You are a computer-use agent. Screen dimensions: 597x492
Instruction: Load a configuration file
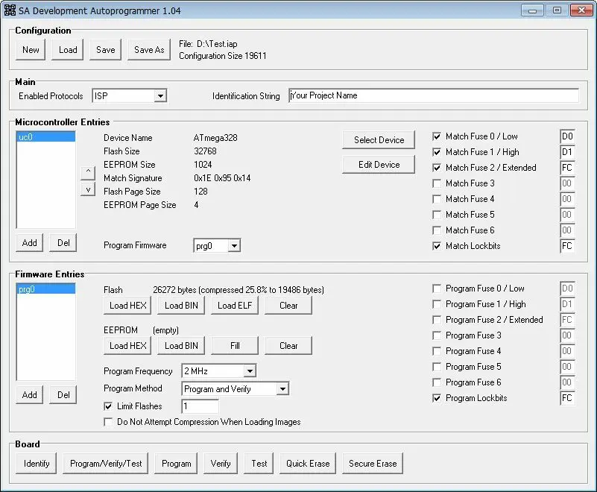68,49
